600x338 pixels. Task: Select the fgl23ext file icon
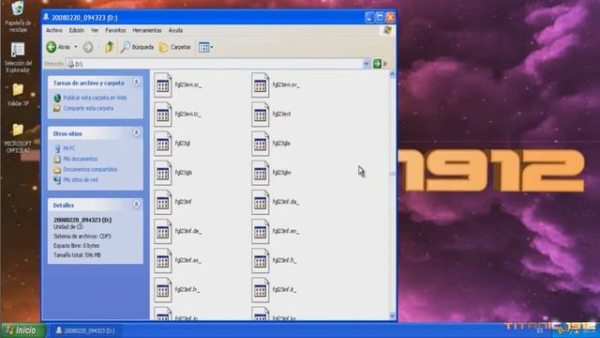(x=261, y=115)
